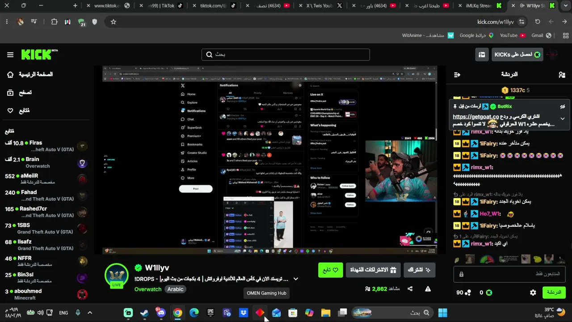The height and width of the screenshot is (322, 572).
Task: Open a new browser tab
Action: click(75, 6)
